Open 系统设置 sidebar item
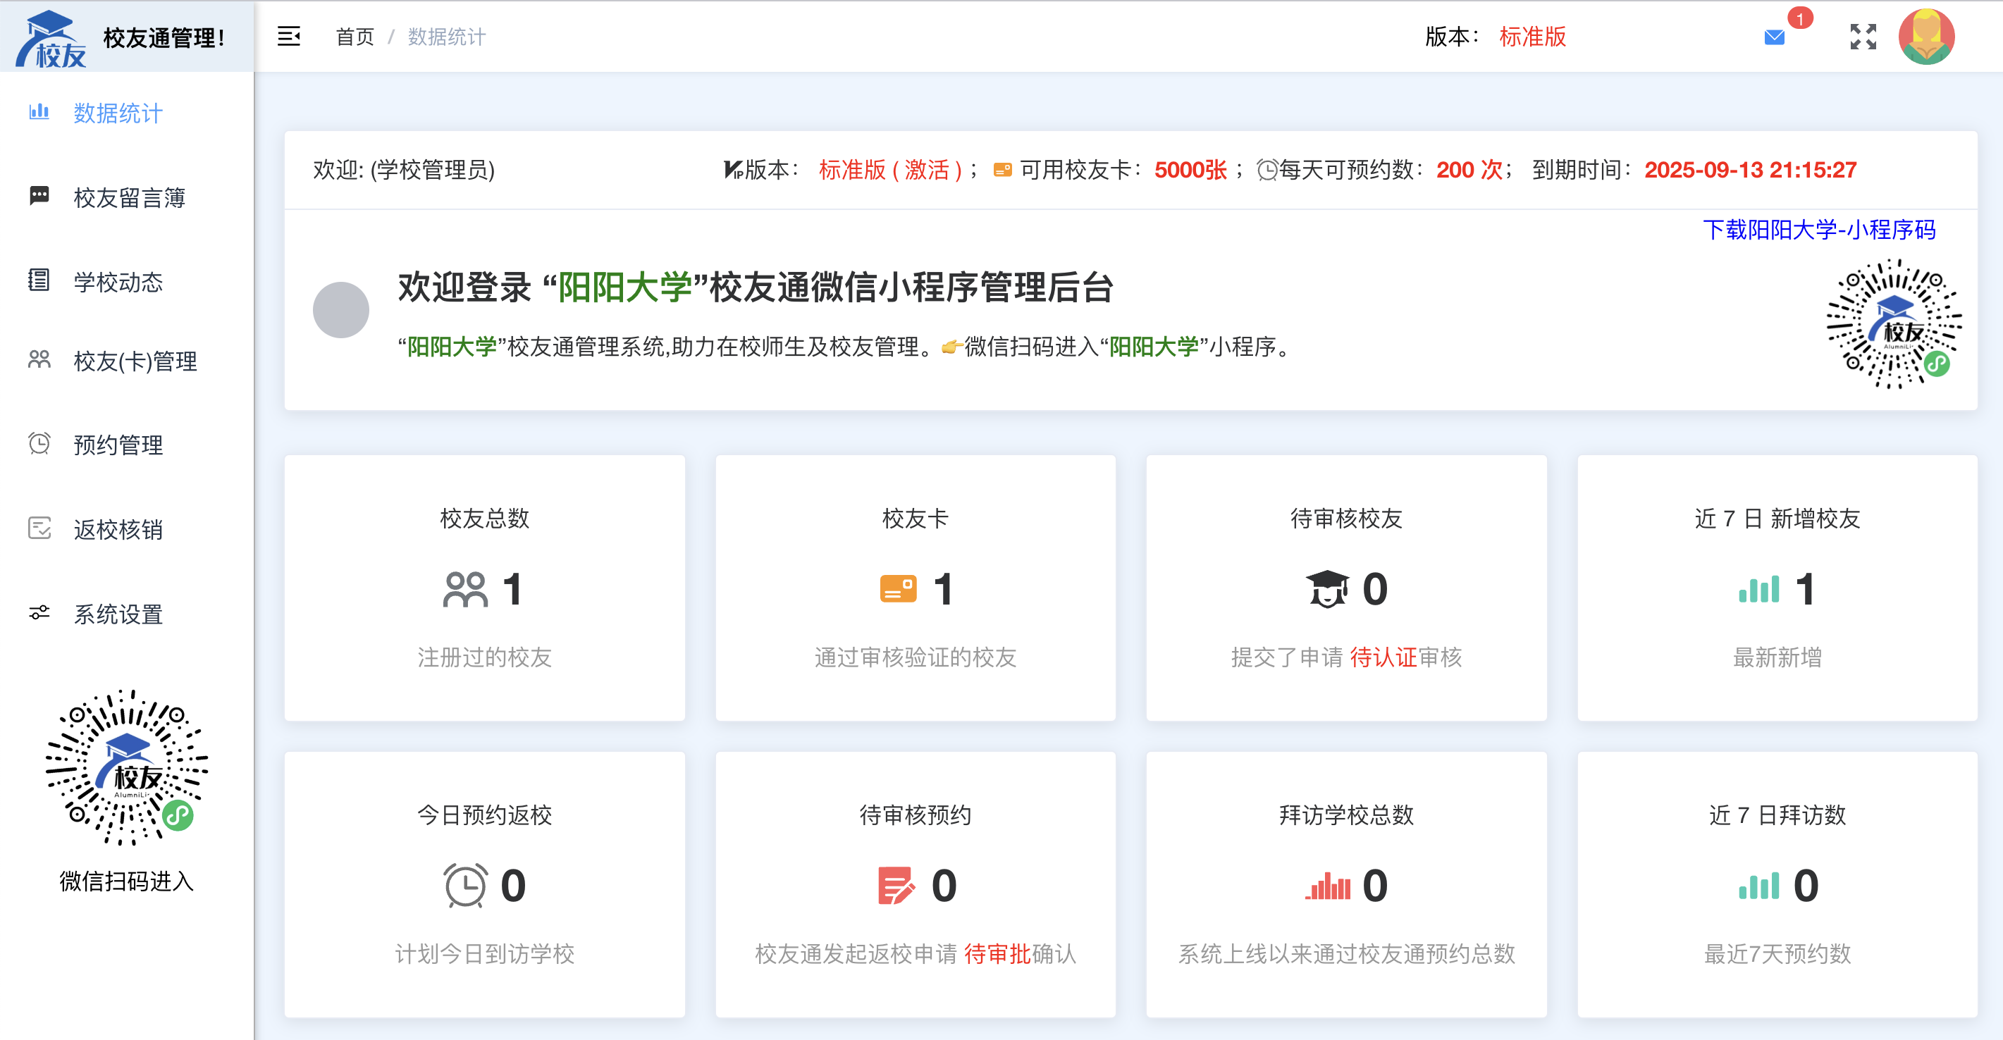 (118, 614)
